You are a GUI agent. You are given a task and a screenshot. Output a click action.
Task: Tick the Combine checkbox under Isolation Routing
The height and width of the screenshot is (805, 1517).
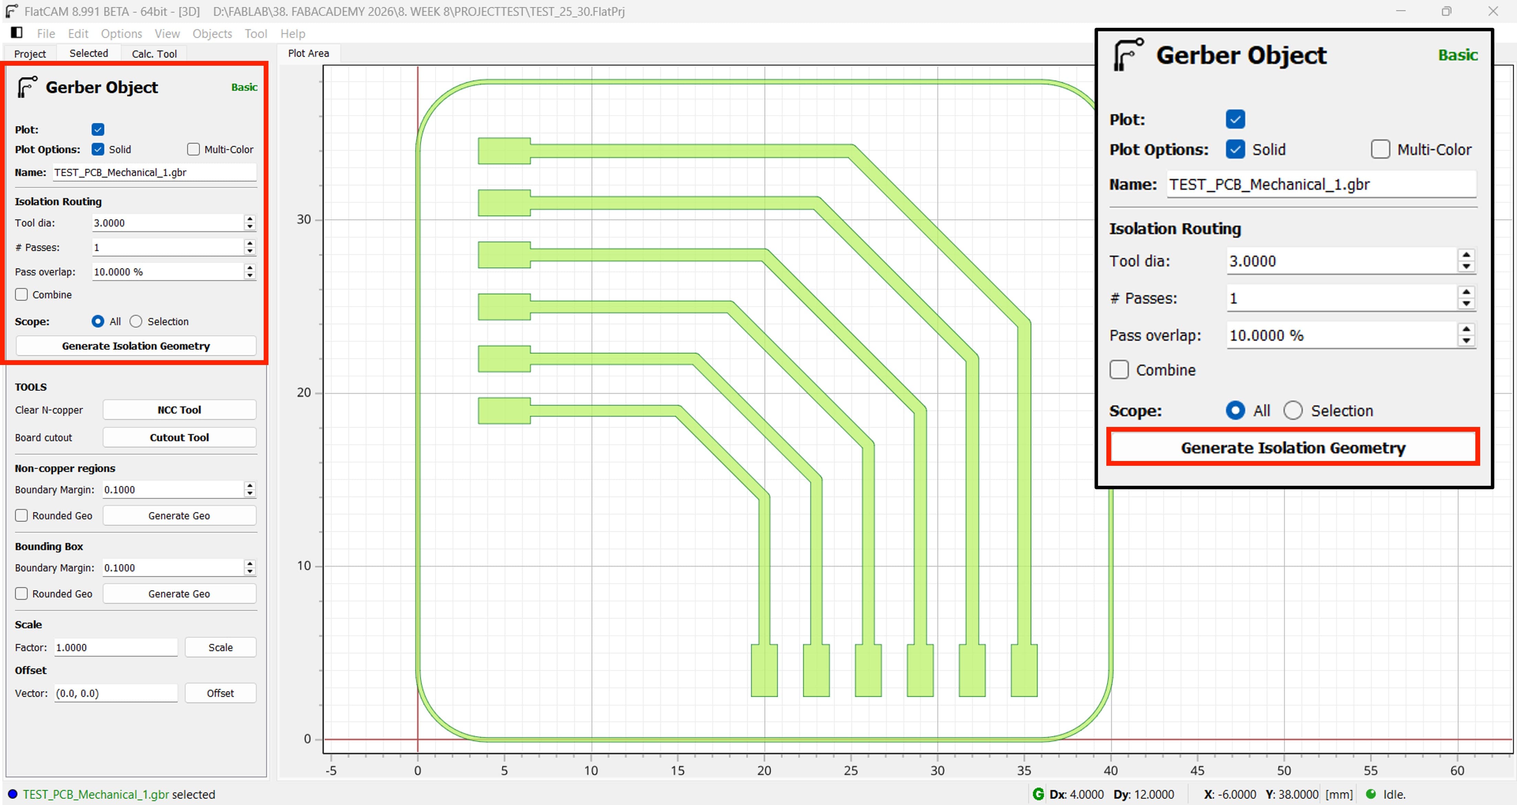tap(22, 295)
